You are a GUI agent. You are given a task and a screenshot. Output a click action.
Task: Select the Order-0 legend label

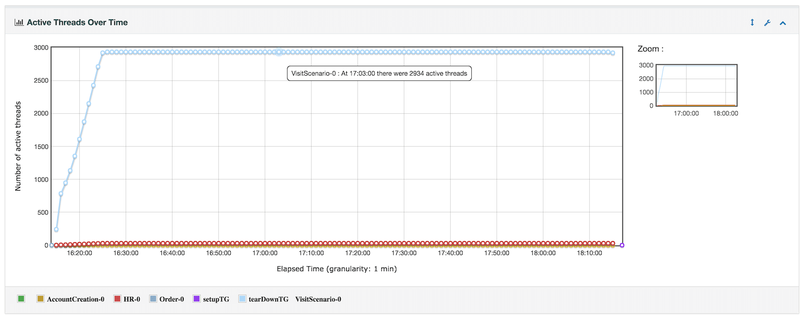pyautogui.click(x=171, y=299)
